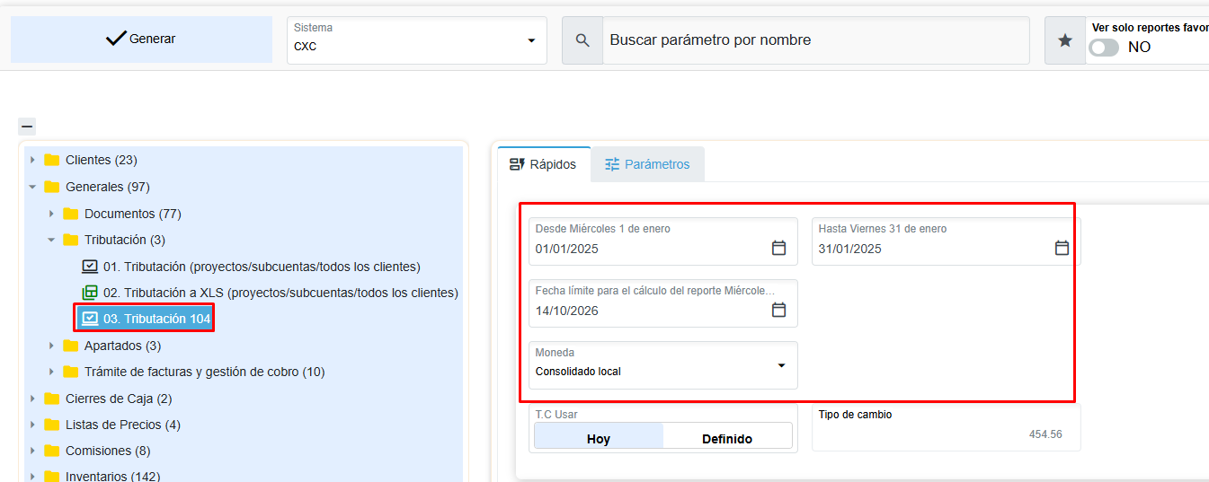1209x482 pixels.
Task: Click the Tipo de cambio value 454.56
Action: pos(1045,434)
